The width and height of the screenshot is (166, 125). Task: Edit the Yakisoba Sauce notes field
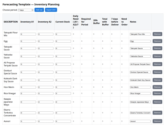click(140, 56)
